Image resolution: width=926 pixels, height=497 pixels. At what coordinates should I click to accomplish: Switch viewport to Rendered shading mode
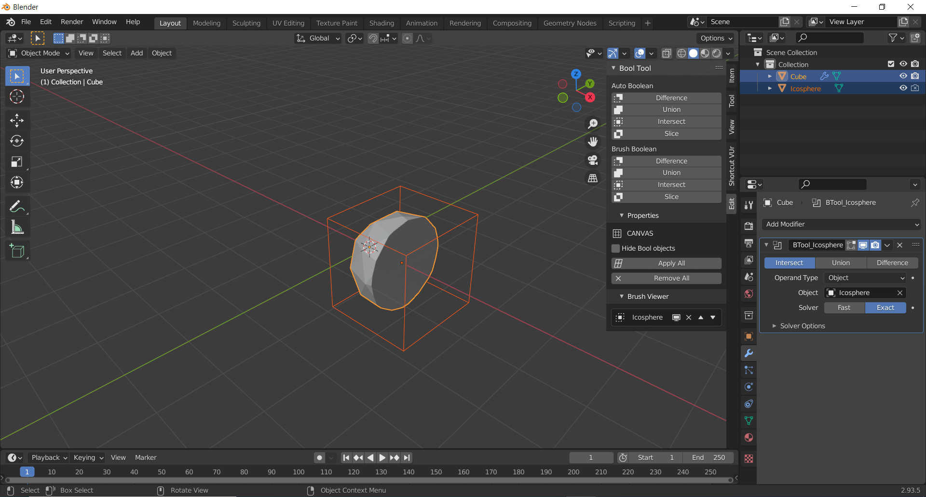pyautogui.click(x=717, y=53)
